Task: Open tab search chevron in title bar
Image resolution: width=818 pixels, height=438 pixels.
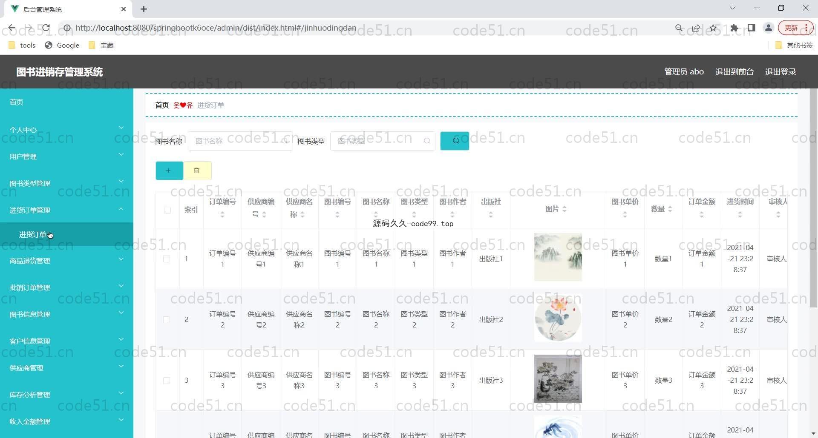Action: tap(732, 8)
